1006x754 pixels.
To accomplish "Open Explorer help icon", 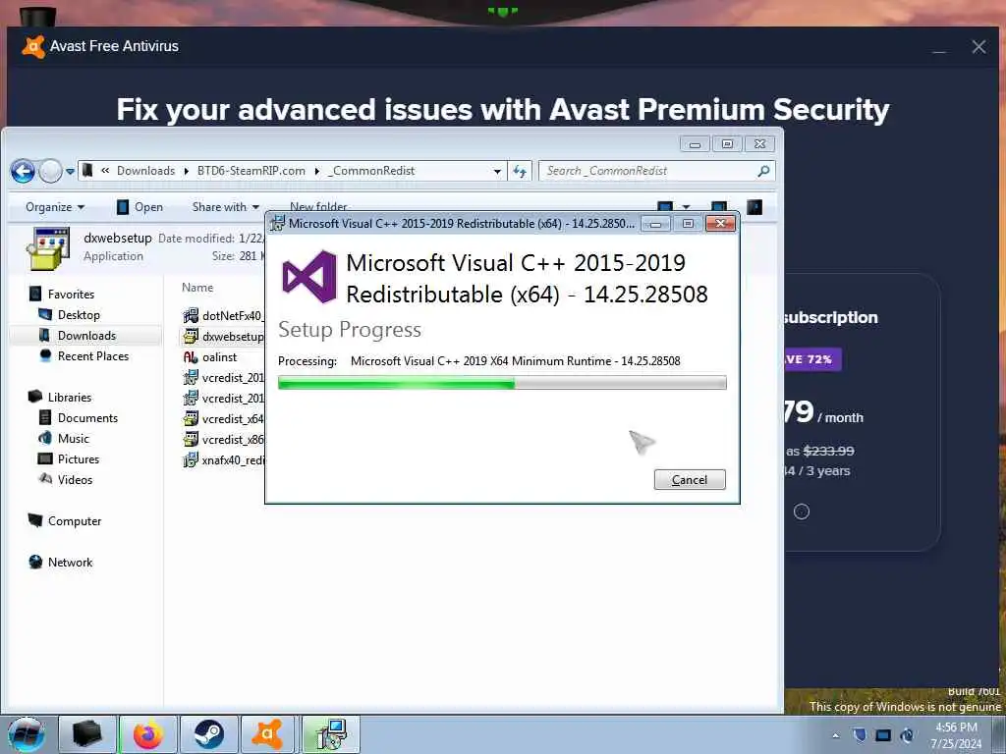I will [x=754, y=207].
